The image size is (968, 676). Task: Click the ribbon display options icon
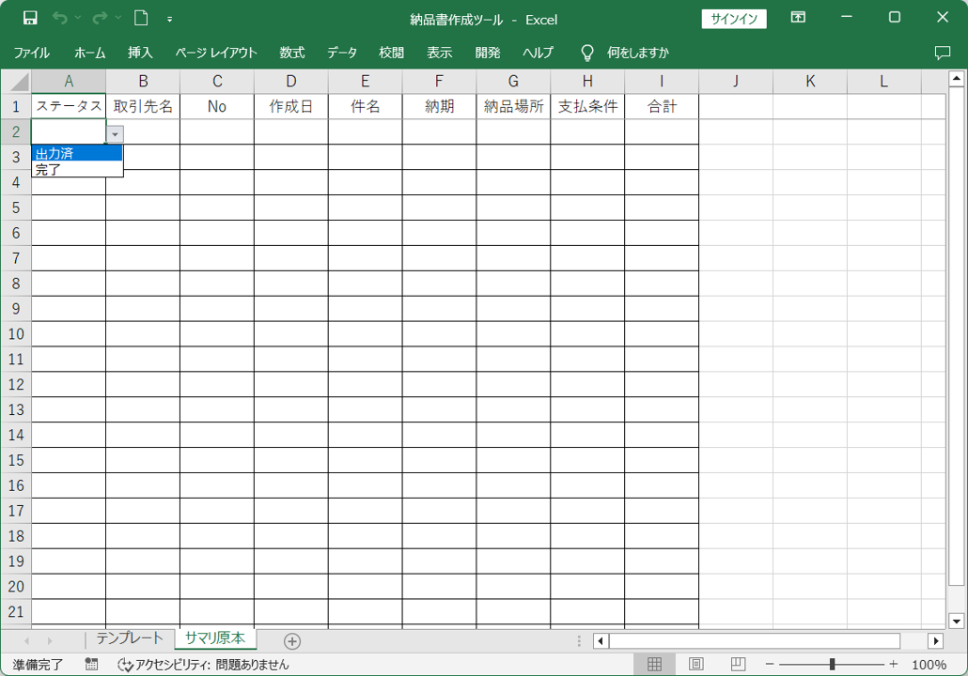click(x=798, y=18)
